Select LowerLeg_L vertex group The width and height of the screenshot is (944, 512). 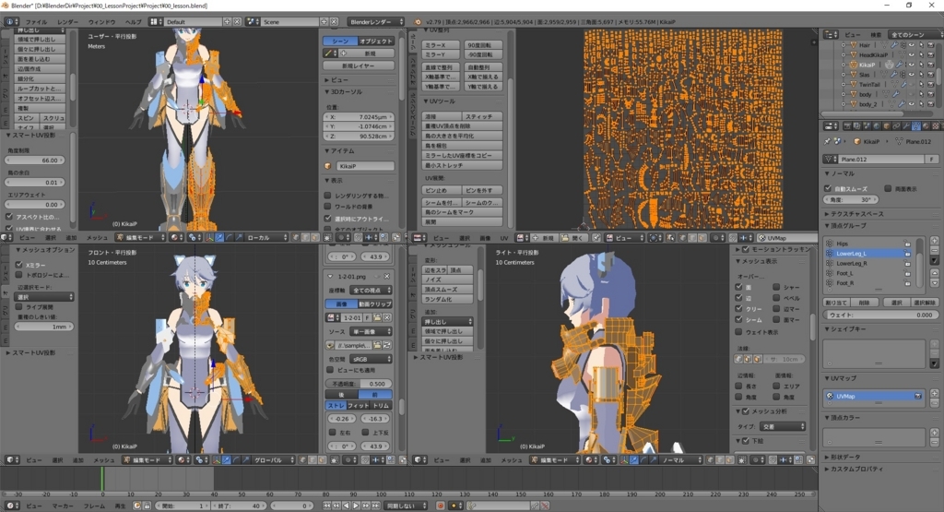(x=868, y=254)
